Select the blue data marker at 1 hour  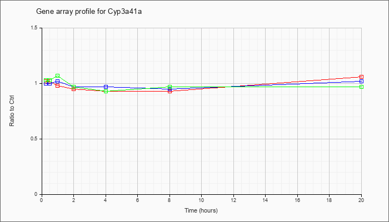pos(58,81)
